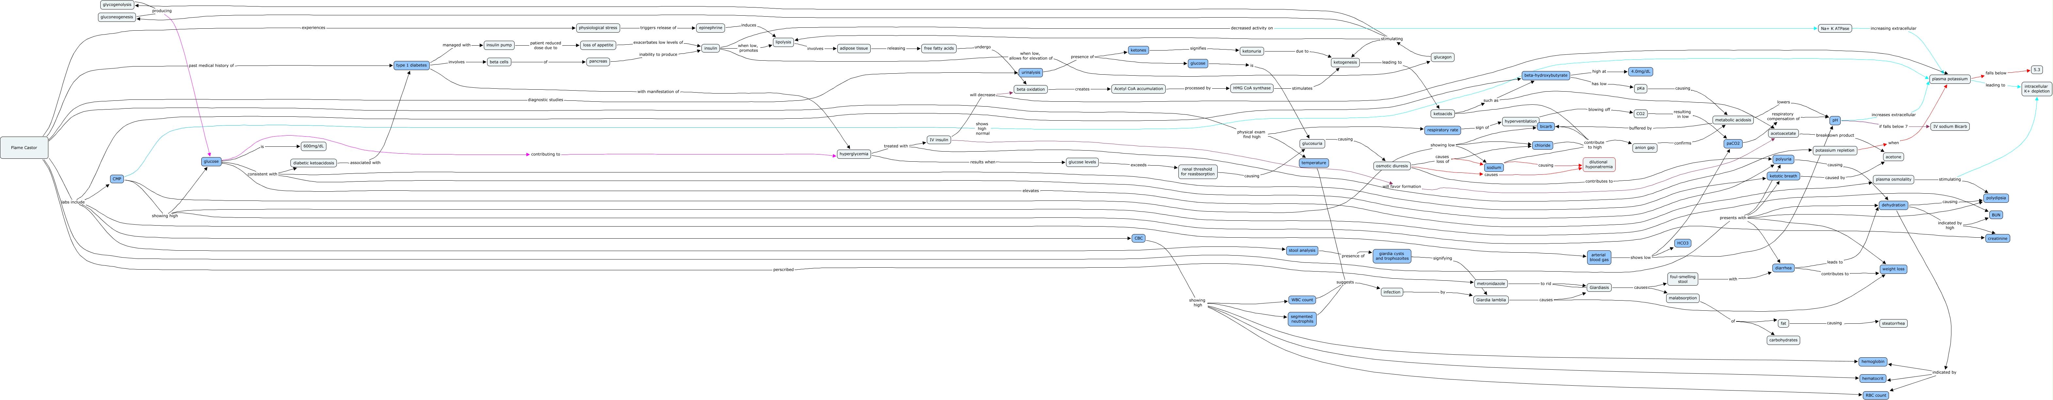Click the 4.0mg/dL value node
Image resolution: width=2053 pixels, height=400 pixels.
(1640, 72)
